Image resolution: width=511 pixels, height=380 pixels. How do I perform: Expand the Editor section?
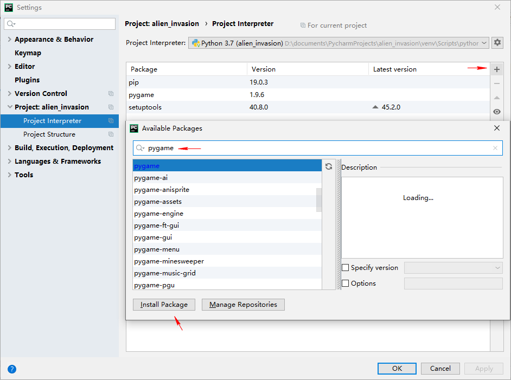coord(9,66)
